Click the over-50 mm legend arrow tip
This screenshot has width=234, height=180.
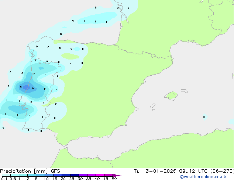coord(117,175)
